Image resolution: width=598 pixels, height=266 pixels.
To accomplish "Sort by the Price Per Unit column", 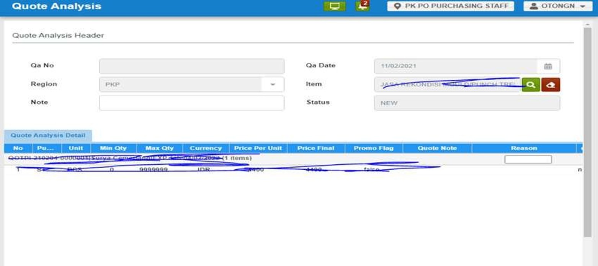I will [x=258, y=148].
